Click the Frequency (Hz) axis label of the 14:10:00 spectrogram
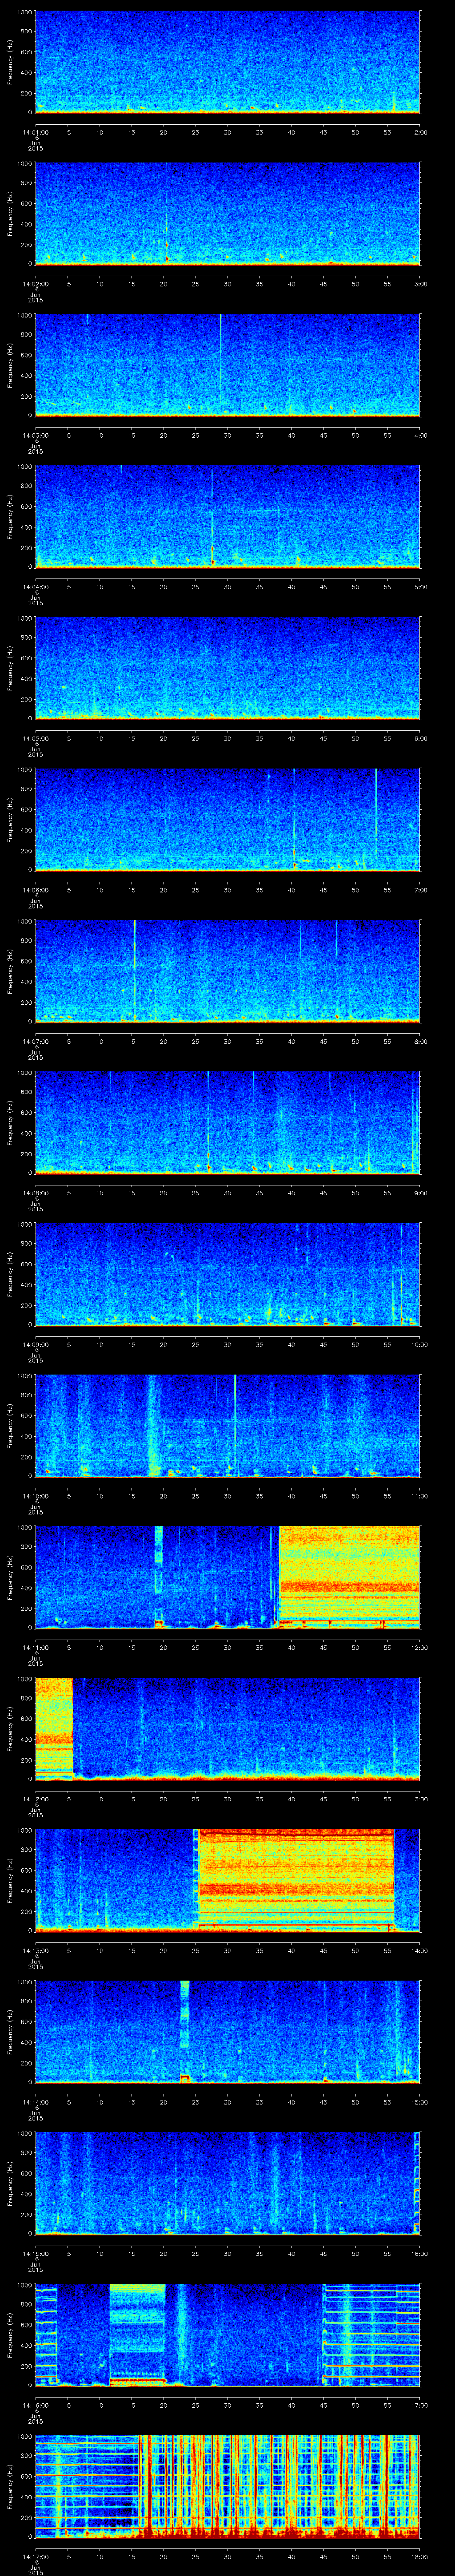455x2576 pixels. tap(11, 1425)
